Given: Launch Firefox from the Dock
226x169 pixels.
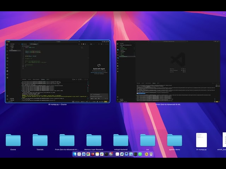Looking at the screenshot, I should coord(93,154).
